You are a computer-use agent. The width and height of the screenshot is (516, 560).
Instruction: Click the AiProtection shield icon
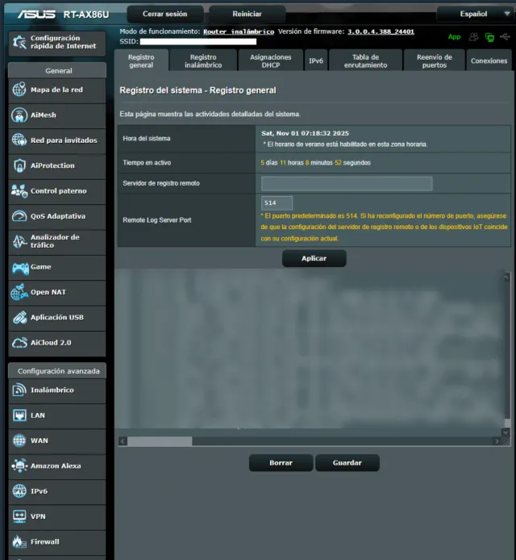(x=19, y=165)
